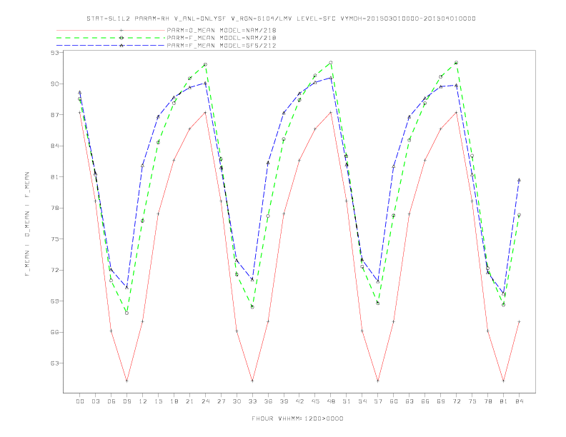Click y-axis tick value 81
Screen dimensions: 566x437
(x=54, y=176)
